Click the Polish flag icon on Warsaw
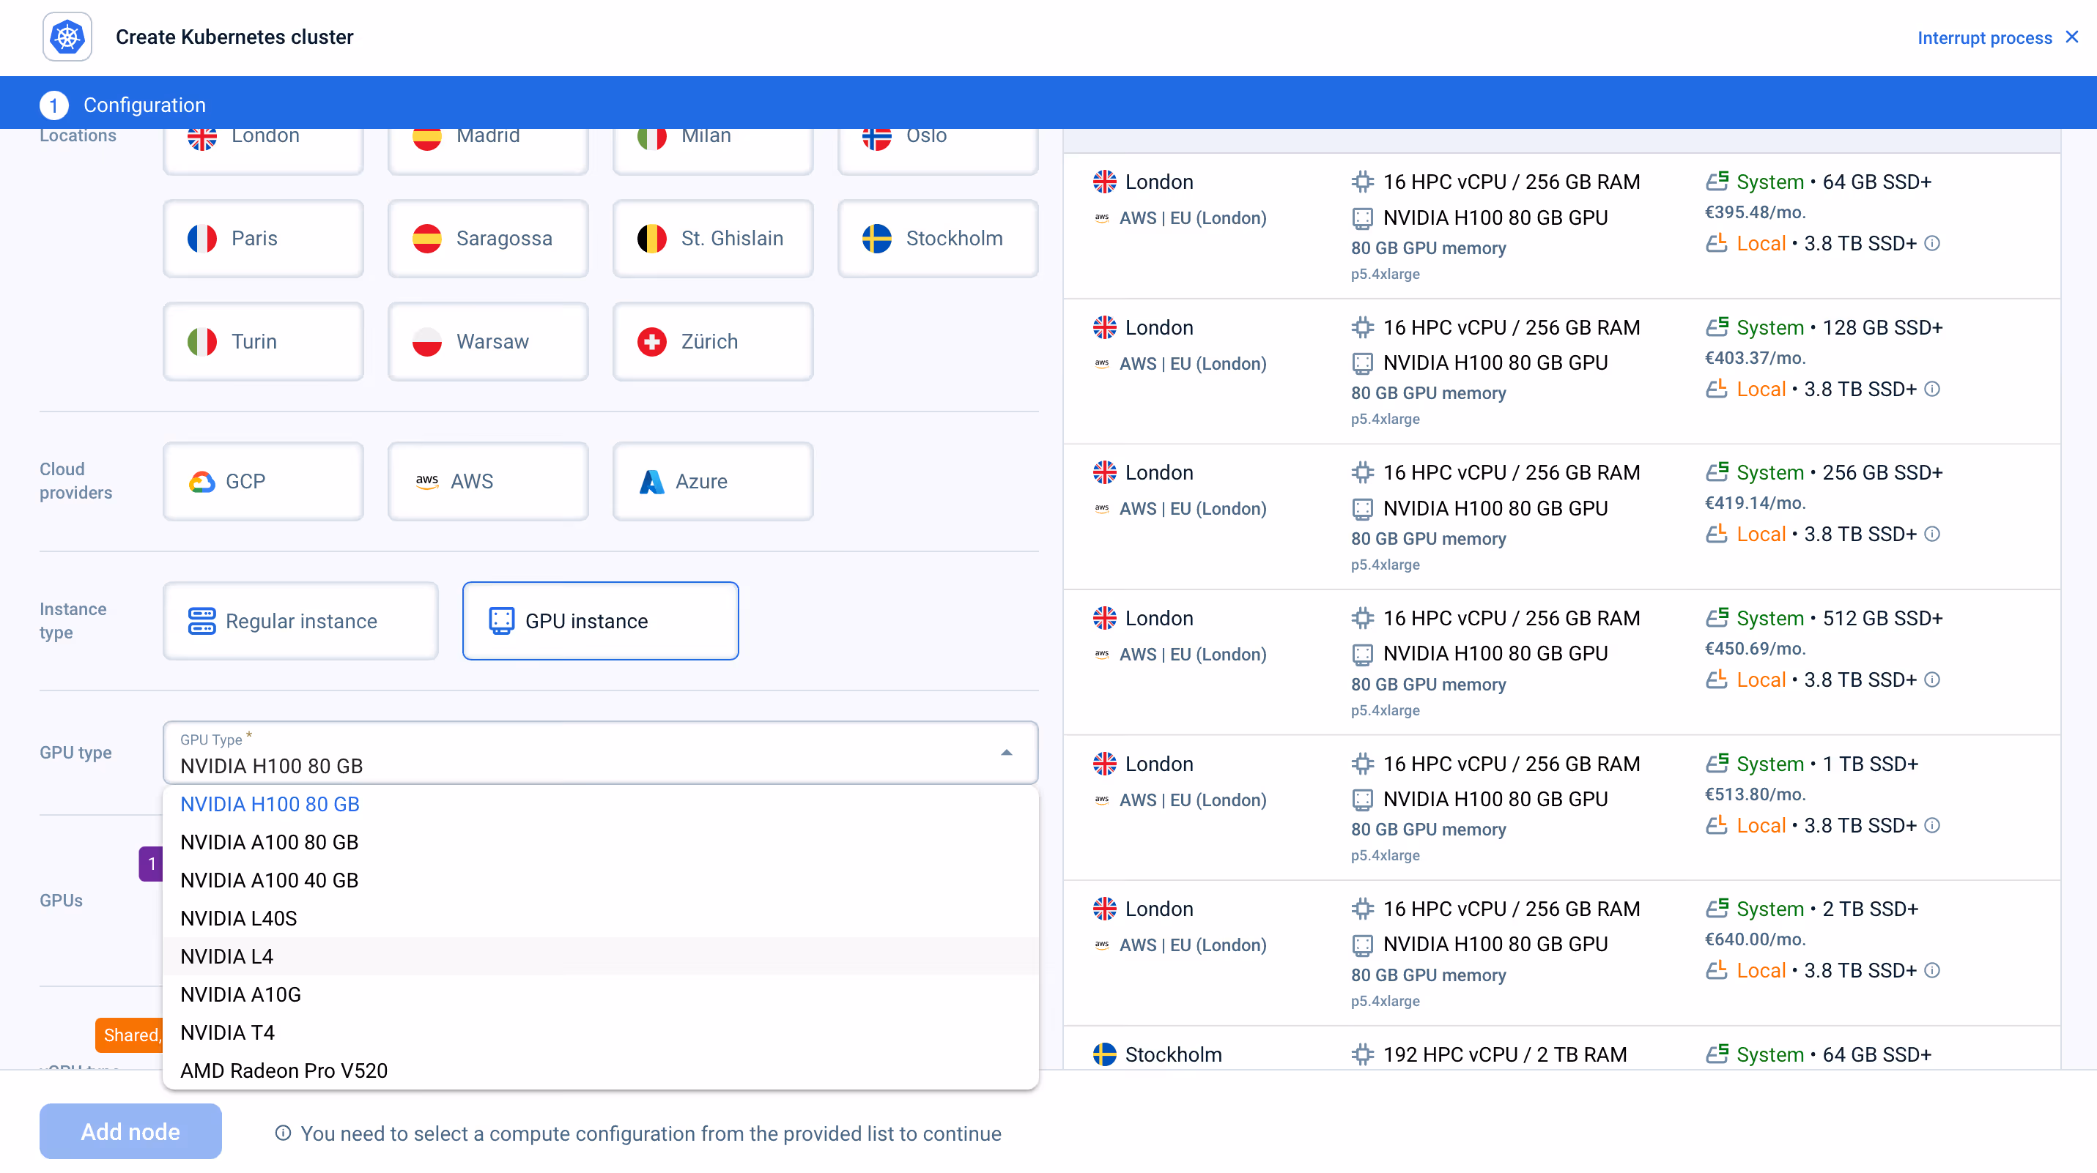The image size is (2097, 1173). (x=426, y=342)
